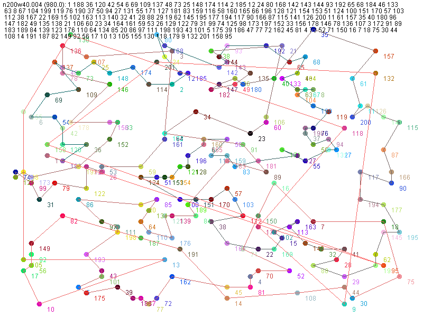
Task: Select the teal node labeled 9
Action: [x=344, y=304]
